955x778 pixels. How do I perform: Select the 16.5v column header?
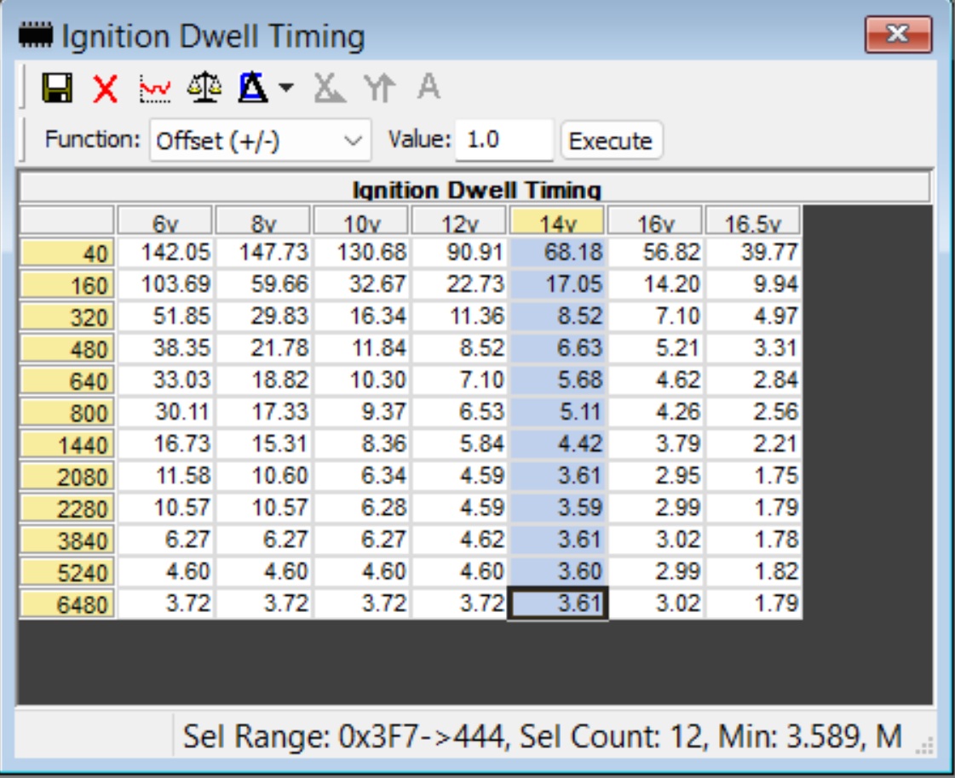(x=753, y=222)
